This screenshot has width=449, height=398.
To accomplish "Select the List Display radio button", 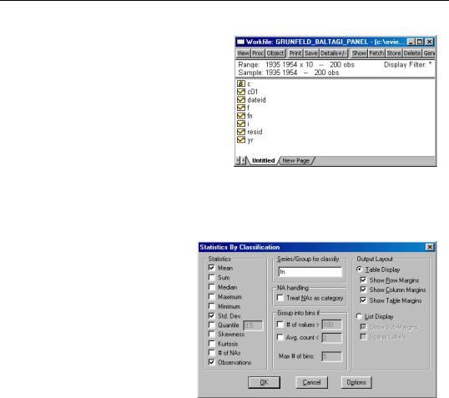I will [359, 316].
